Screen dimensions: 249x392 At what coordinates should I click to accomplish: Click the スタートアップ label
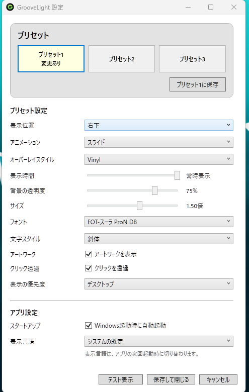[25, 326]
